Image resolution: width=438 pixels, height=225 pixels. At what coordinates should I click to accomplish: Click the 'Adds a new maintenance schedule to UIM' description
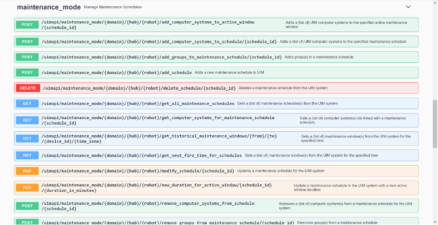point(229,72)
